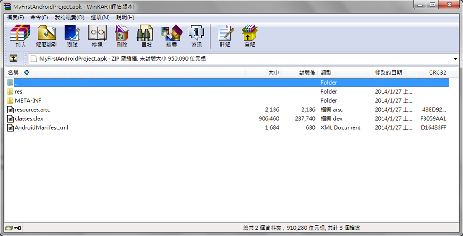Click the META-INF folder icon

[10, 100]
